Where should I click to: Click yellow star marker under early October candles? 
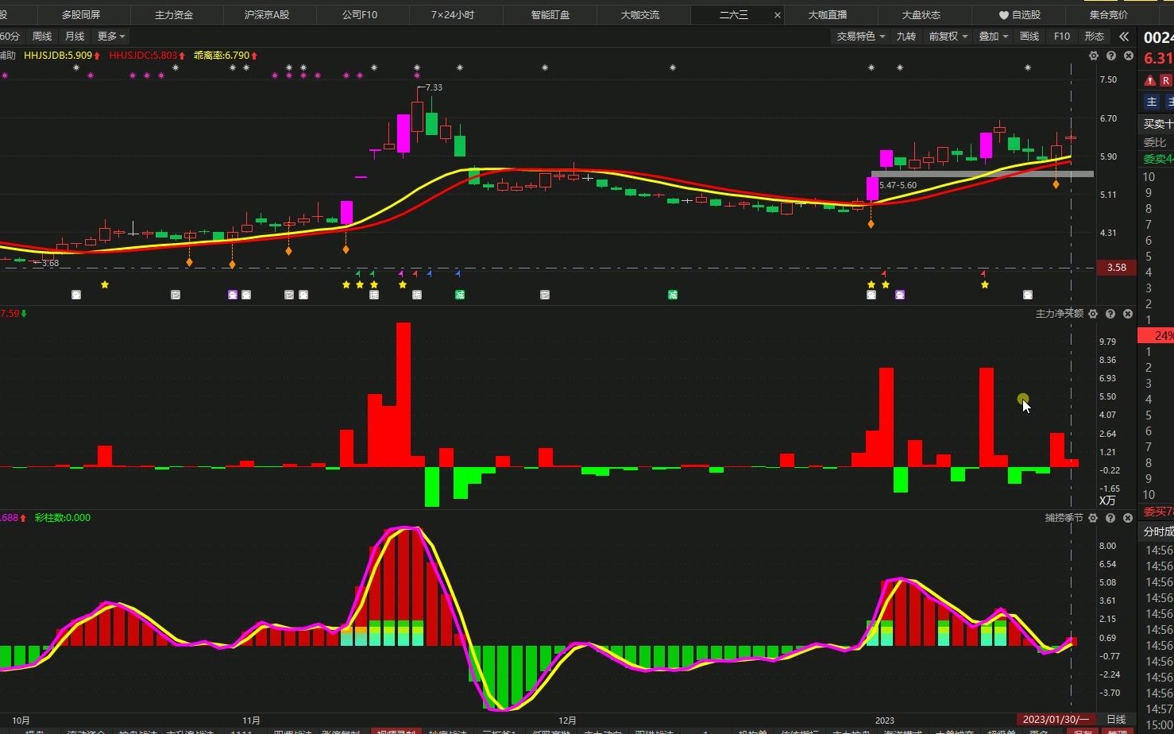105,284
